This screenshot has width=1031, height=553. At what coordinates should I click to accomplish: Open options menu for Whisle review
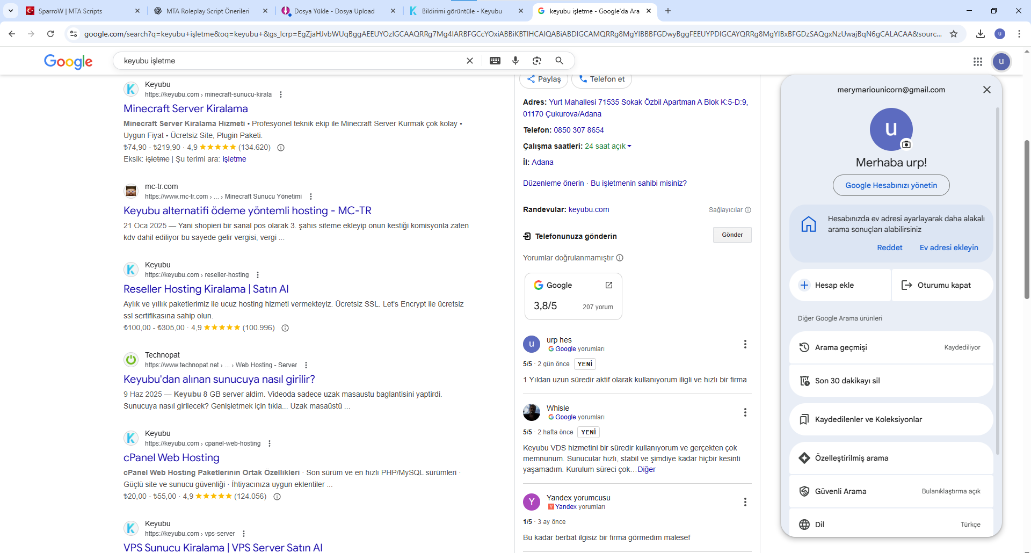745,412
